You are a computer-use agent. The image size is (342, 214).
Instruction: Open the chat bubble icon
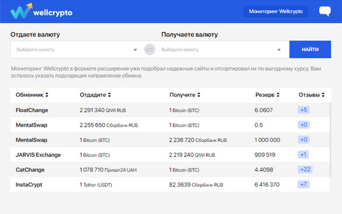pos(325,11)
